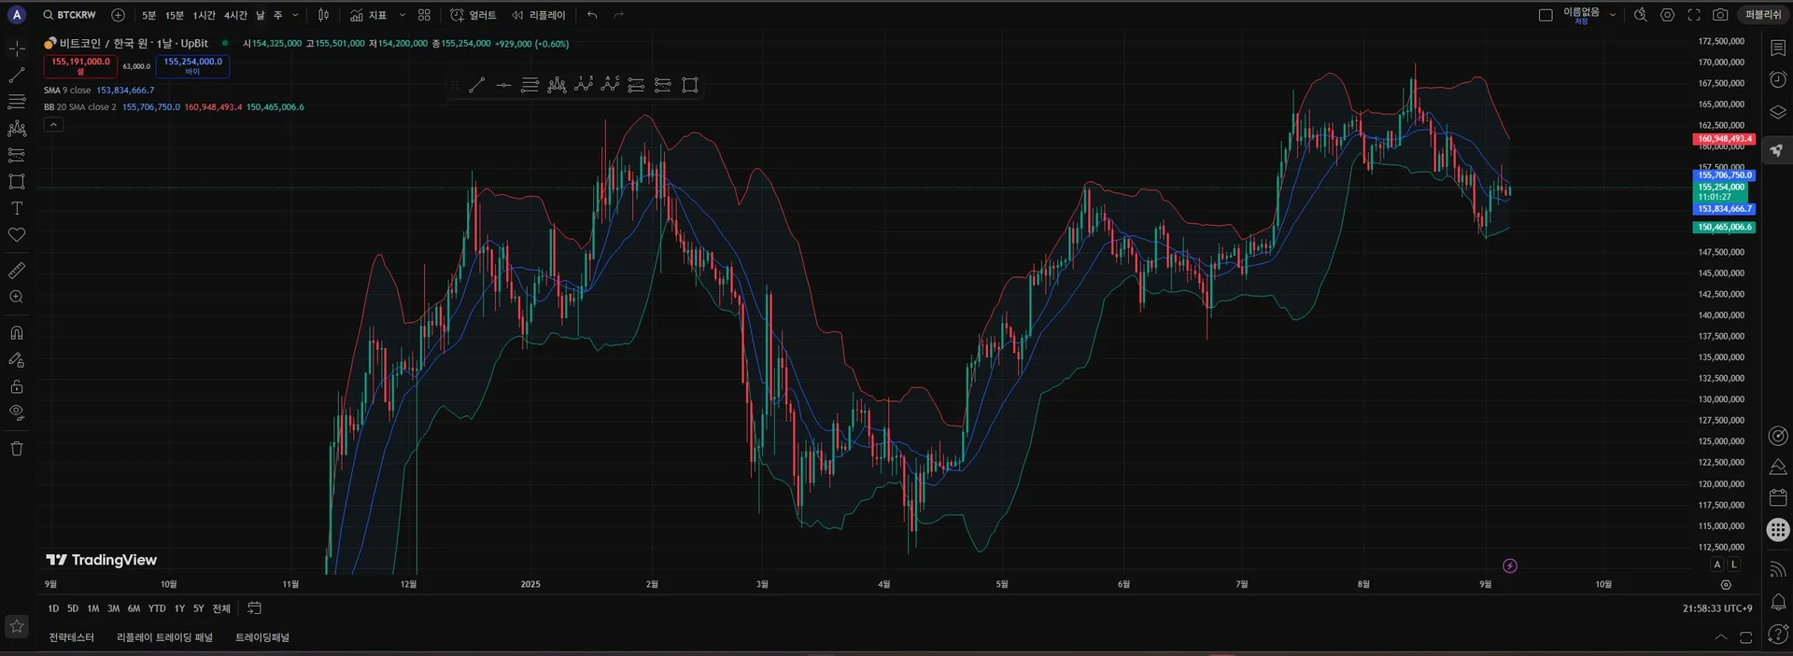This screenshot has width=1793, height=656.
Task: Click the BTCKRW symbol search field
Action: (70, 15)
